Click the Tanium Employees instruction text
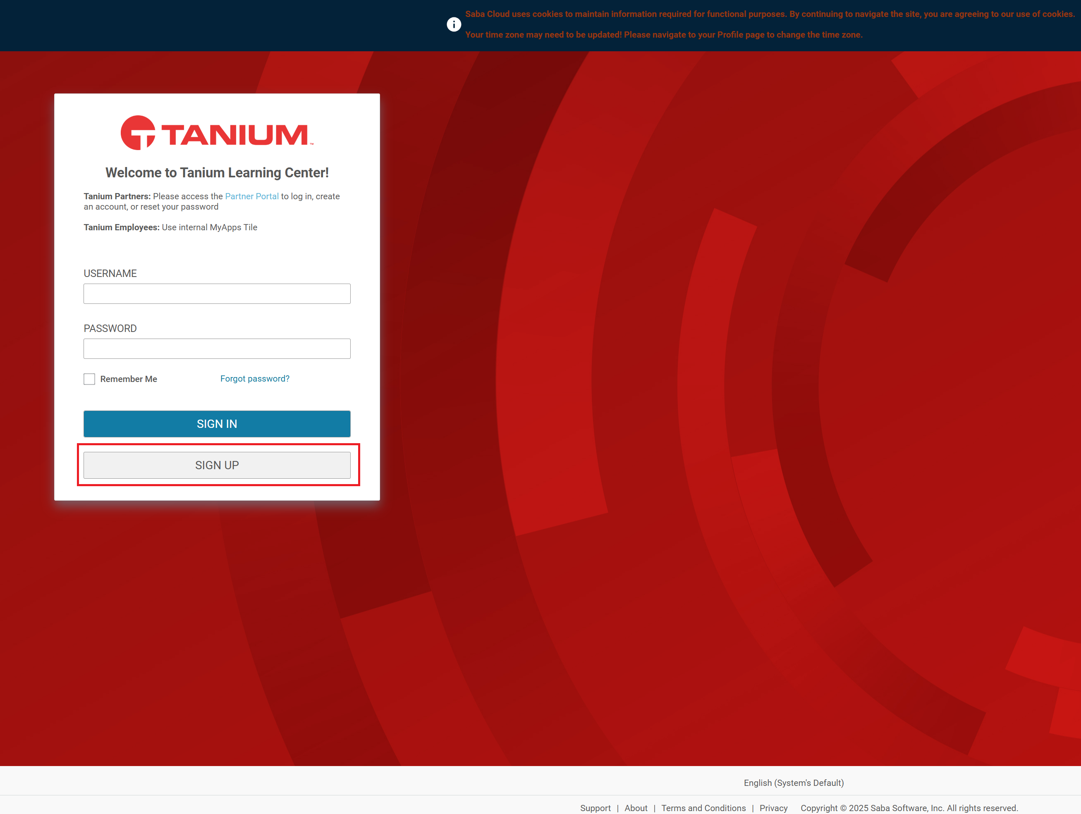Screen dimensions: 1081x814 click(x=170, y=227)
